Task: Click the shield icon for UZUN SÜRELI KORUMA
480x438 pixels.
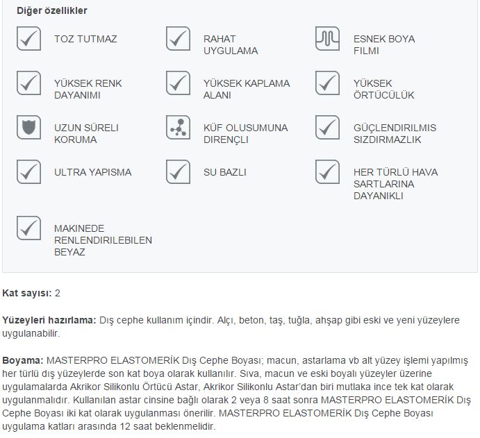Action: [x=28, y=127]
